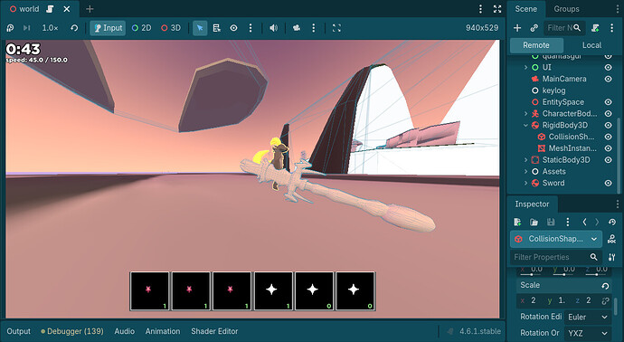Expand the CharacterBody node
This screenshot has height=342, width=624.
click(x=525, y=113)
